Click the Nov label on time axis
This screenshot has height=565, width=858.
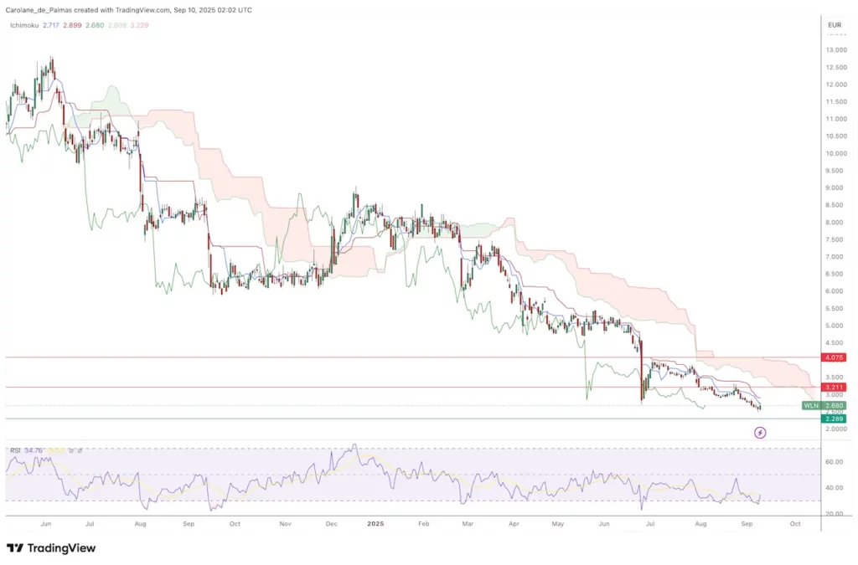[x=285, y=523]
